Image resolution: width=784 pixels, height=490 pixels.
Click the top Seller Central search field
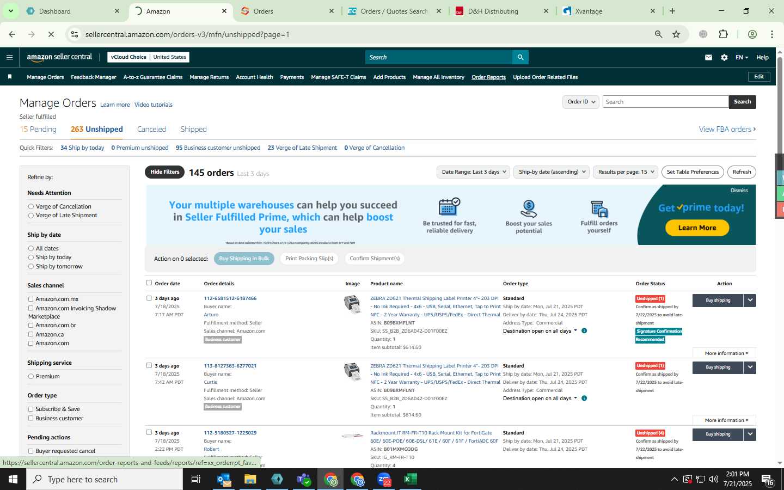[439, 57]
